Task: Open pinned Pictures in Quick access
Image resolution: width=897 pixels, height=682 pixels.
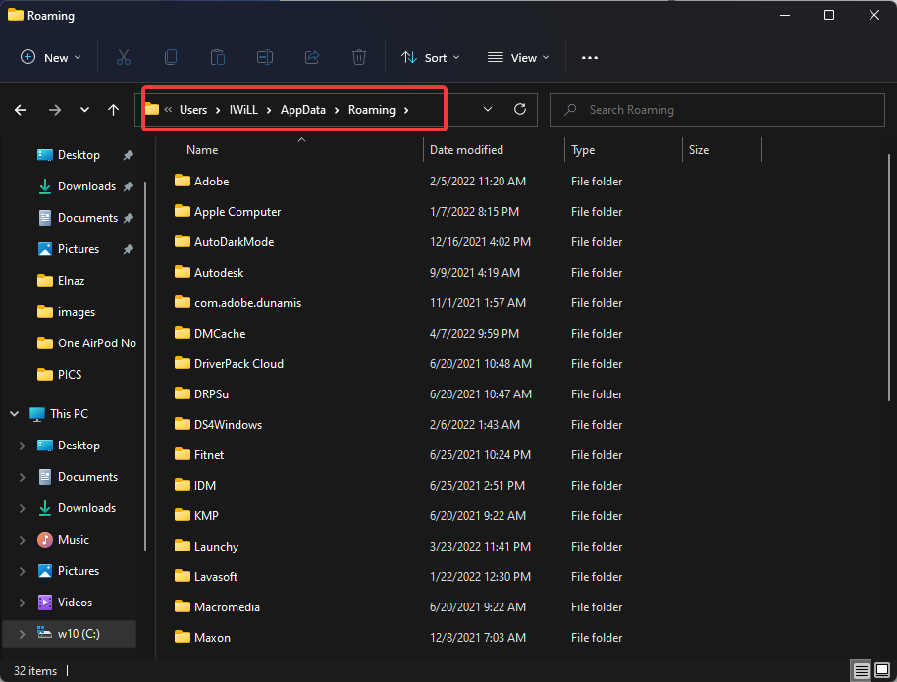Action: point(79,249)
